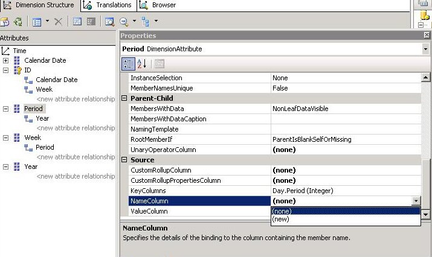Screen dimensions: 432x257
Task: Choose (none) in NameColumn dropdown list
Action: [346, 211]
